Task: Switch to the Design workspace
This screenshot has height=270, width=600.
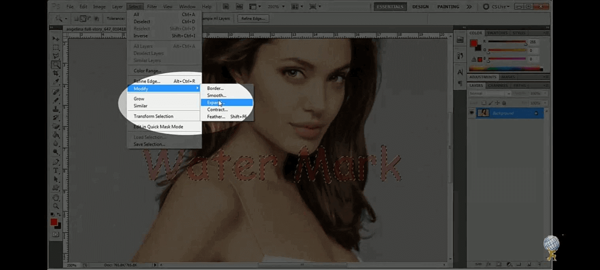Action: pyautogui.click(x=421, y=7)
